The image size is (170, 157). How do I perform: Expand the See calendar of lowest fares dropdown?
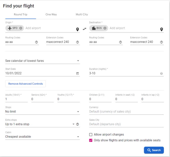pyautogui.click(x=43, y=61)
